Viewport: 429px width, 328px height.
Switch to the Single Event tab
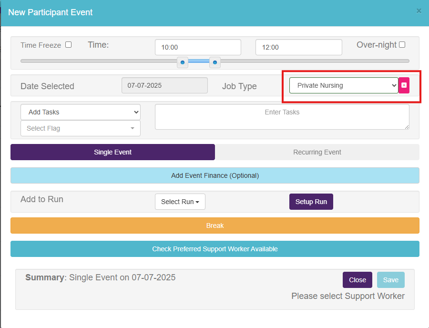pyautogui.click(x=112, y=152)
